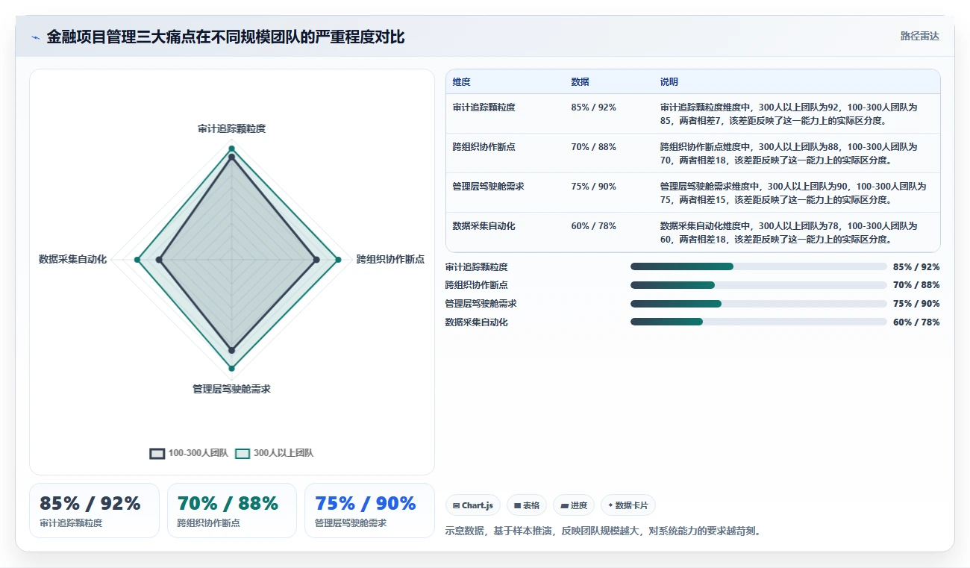Click the 路径雷达 label in header

[919, 36]
